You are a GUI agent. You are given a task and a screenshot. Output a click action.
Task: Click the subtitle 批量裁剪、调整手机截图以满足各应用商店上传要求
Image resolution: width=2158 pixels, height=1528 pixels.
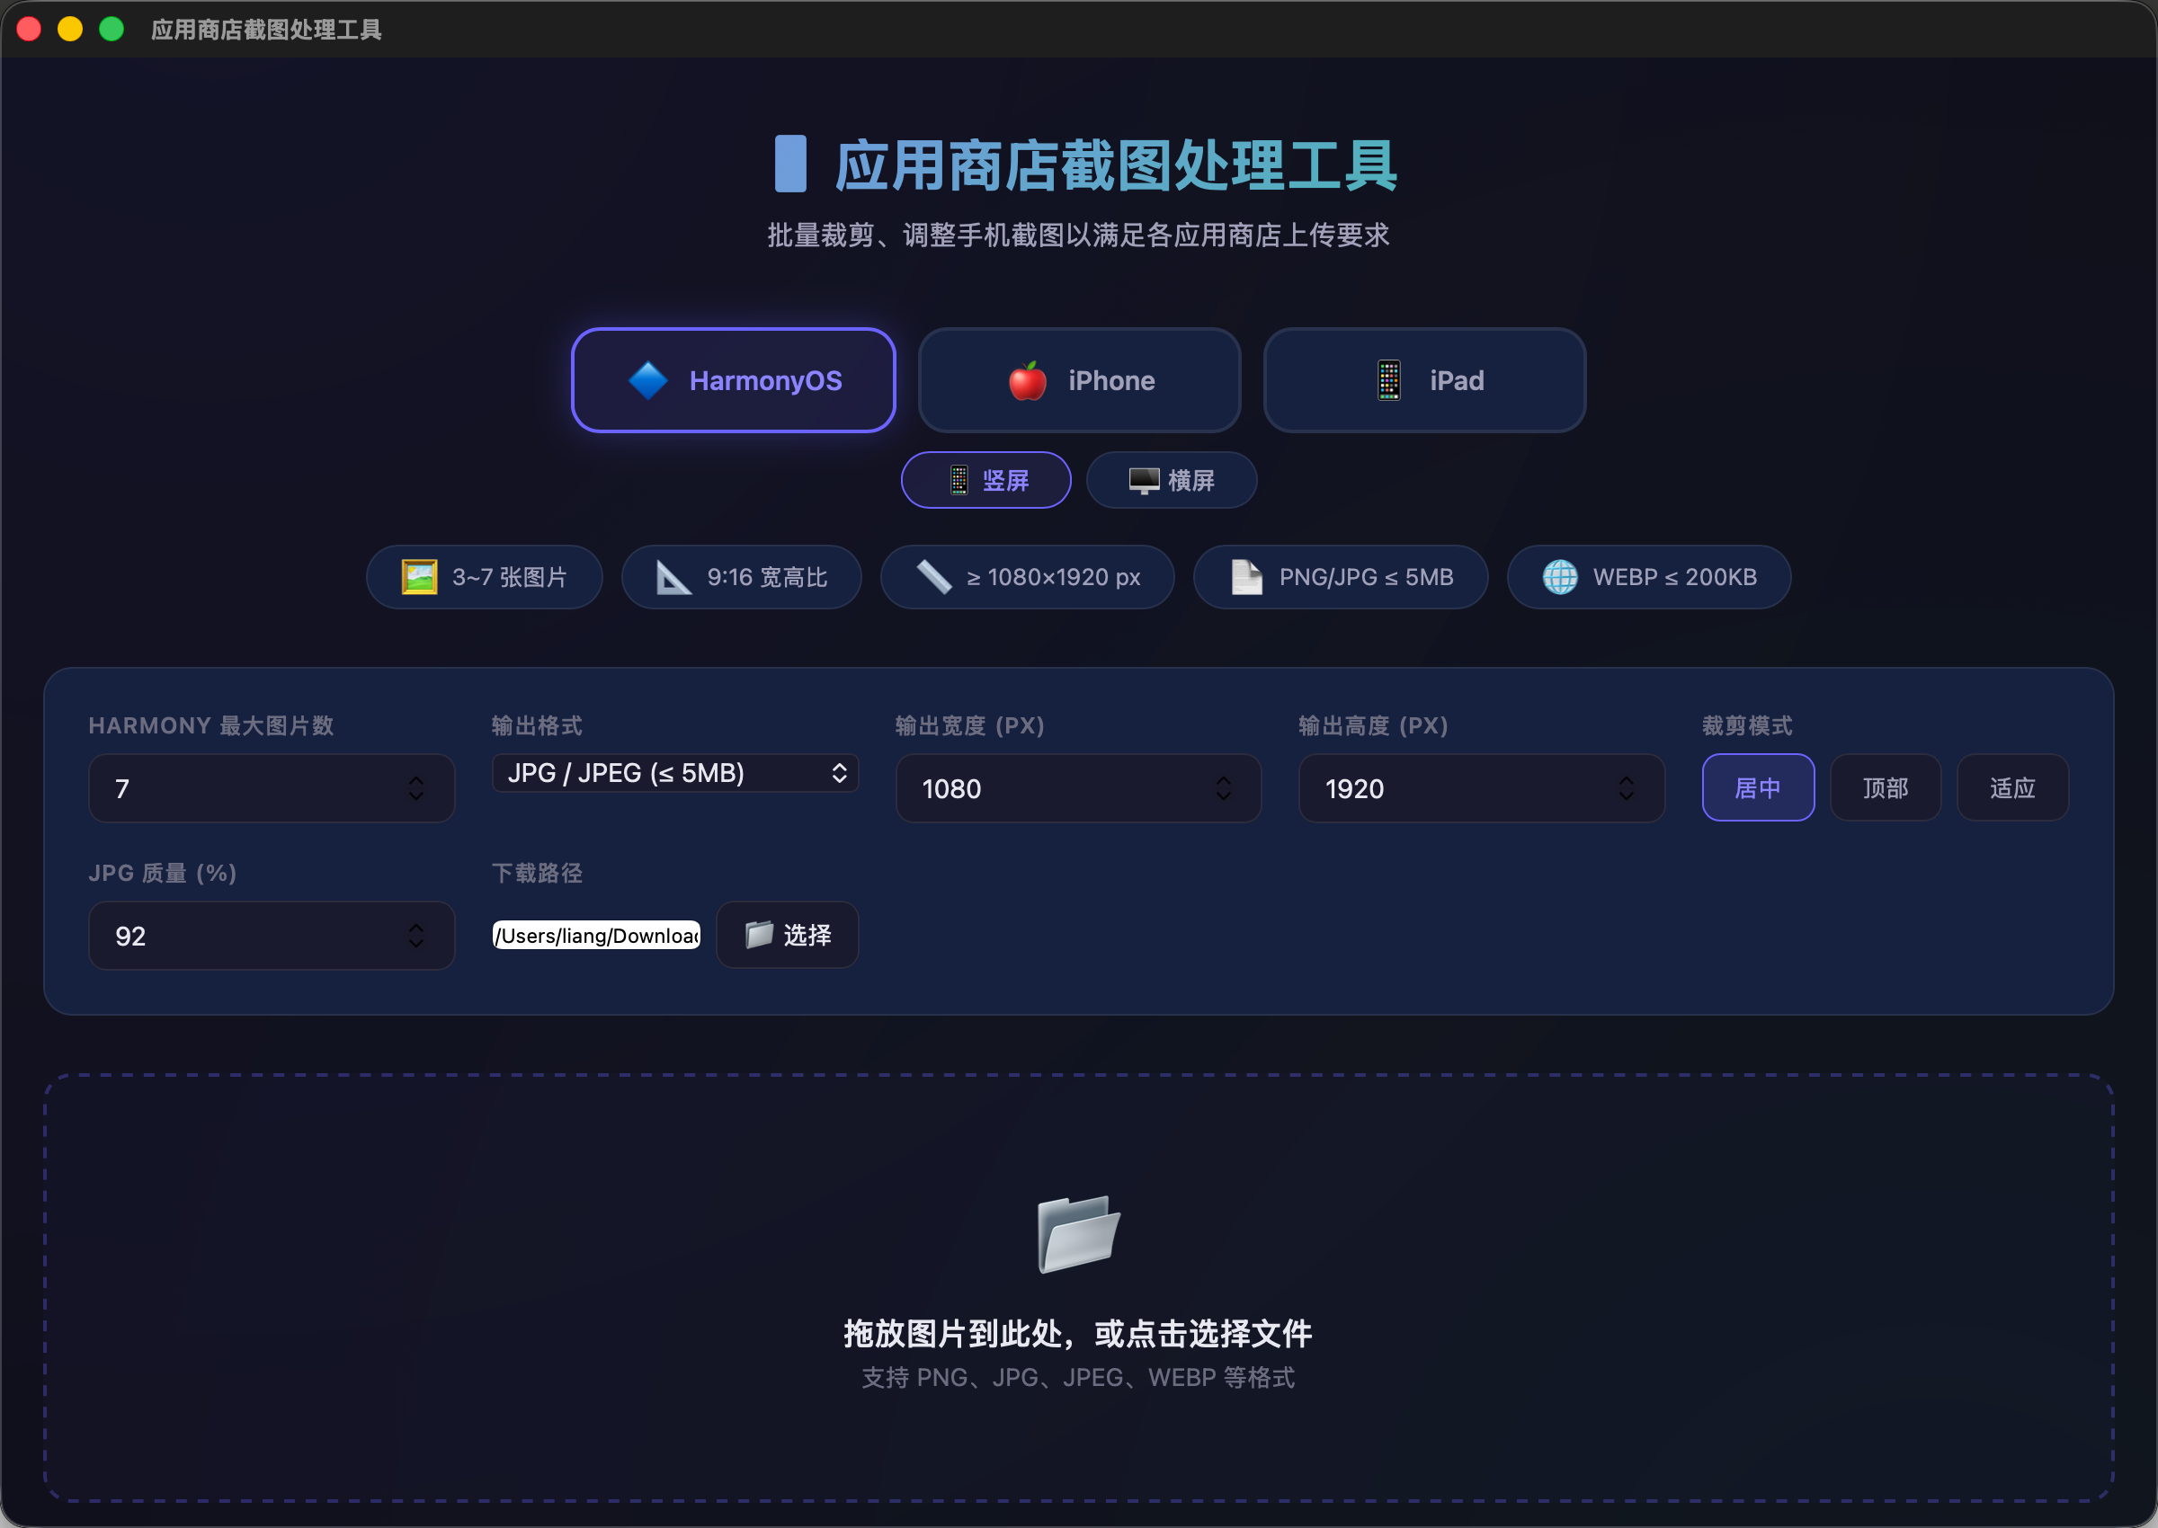(x=1078, y=235)
